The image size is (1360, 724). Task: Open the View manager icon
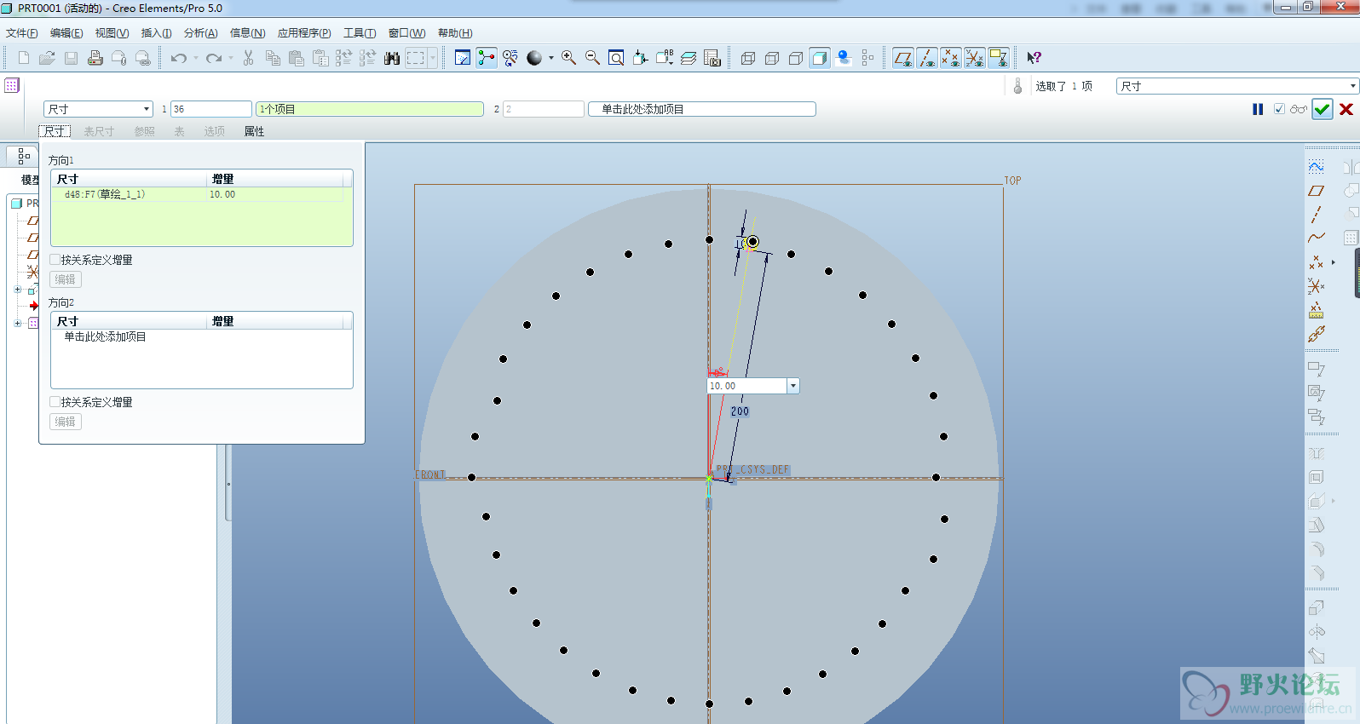(712, 58)
